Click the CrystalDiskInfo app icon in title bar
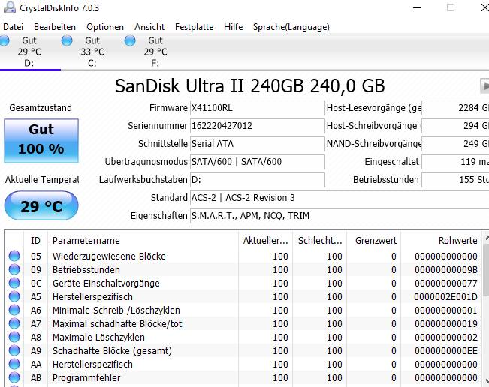This screenshot has width=489, height=387. (x=9, y=7)
